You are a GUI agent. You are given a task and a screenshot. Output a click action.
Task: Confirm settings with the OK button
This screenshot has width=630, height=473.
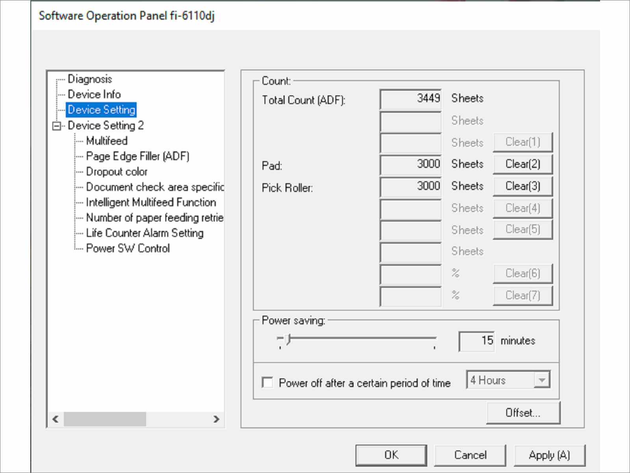[391, 455]
